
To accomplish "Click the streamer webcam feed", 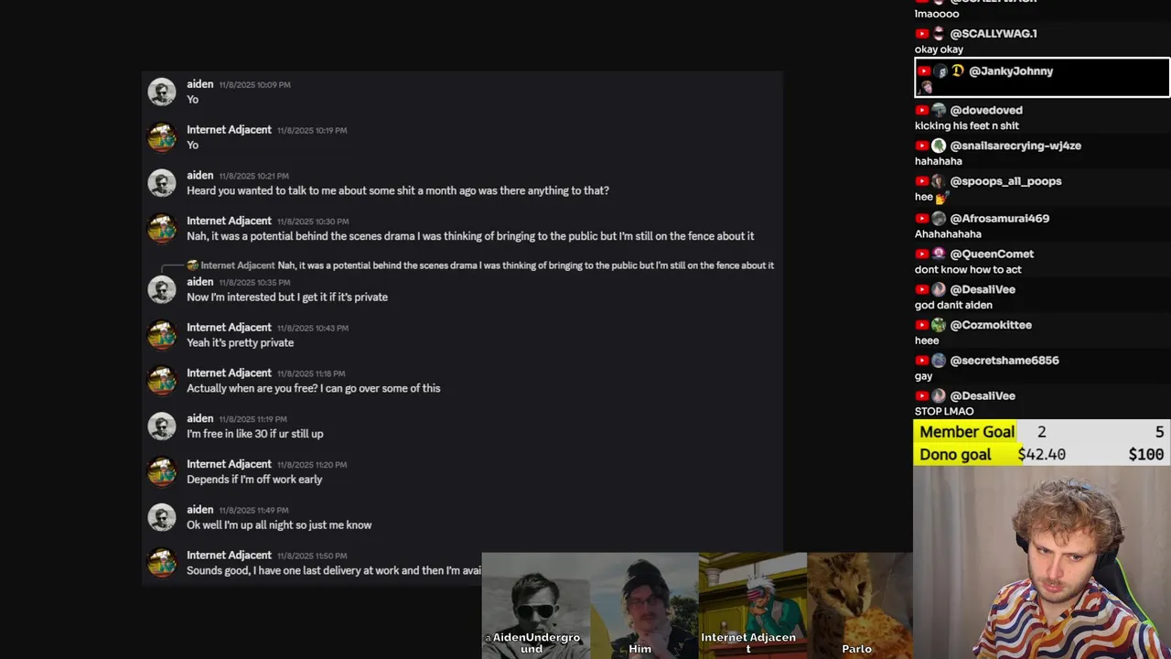I will tap(1042, 563).
